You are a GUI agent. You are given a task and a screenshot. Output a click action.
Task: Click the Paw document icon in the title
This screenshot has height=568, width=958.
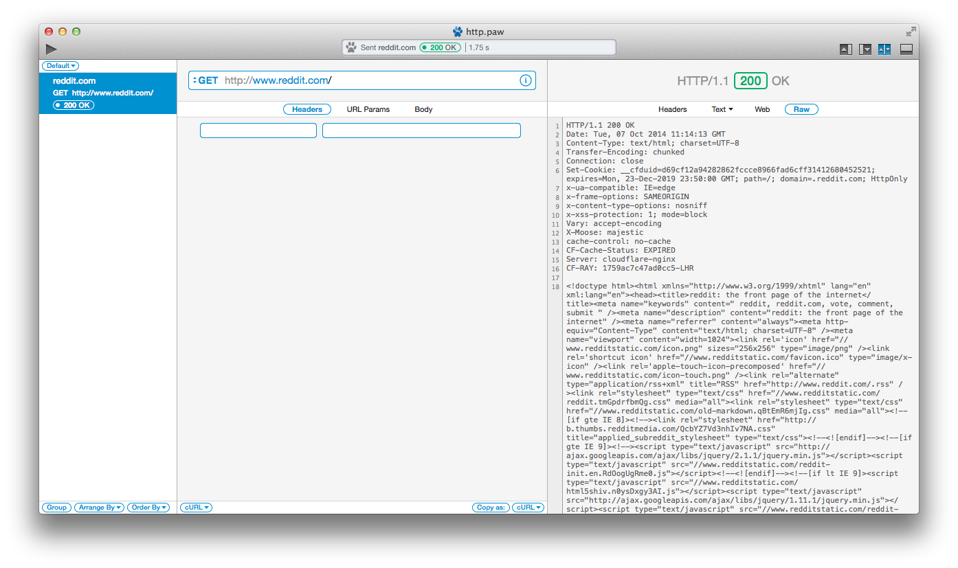(458, 32)
